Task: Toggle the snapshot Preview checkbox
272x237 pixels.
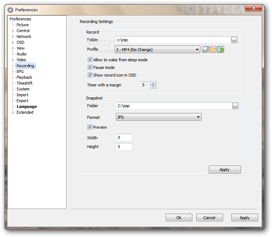Action: pos(90,127)
